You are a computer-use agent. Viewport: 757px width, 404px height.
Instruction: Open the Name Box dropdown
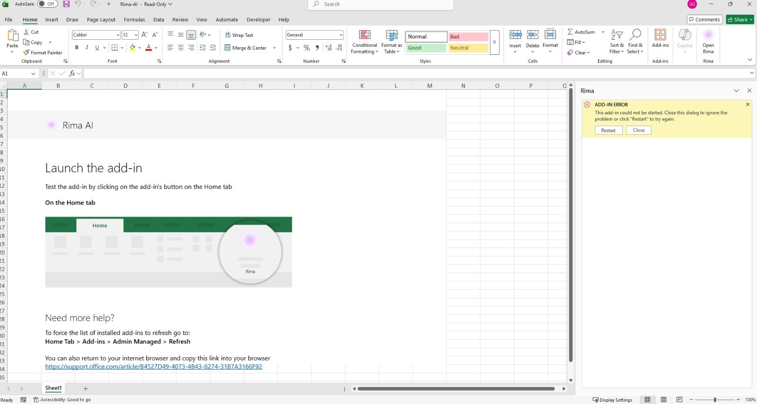pyautogui.click(x=34, y=74)
